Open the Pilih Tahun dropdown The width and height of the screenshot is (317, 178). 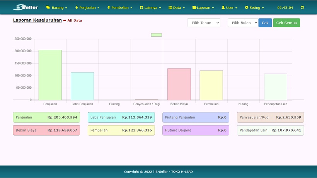point(204,23)
